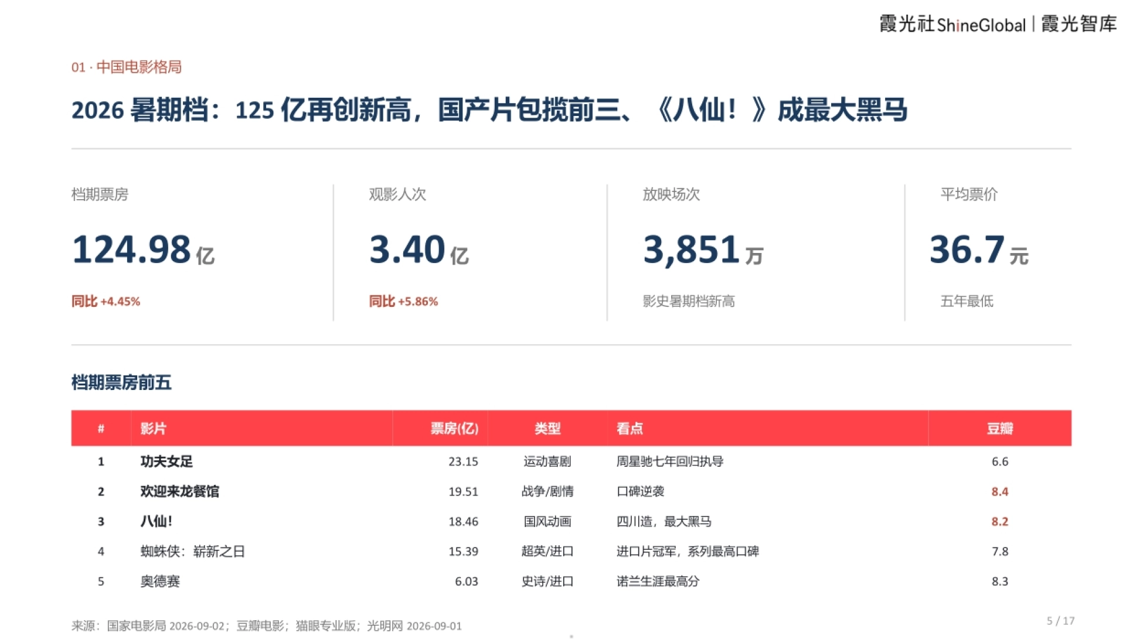Screen dimensions: 1143x643
Task: Click the 影片 column header
Action: pyautogui.click(x=154, y=429)
